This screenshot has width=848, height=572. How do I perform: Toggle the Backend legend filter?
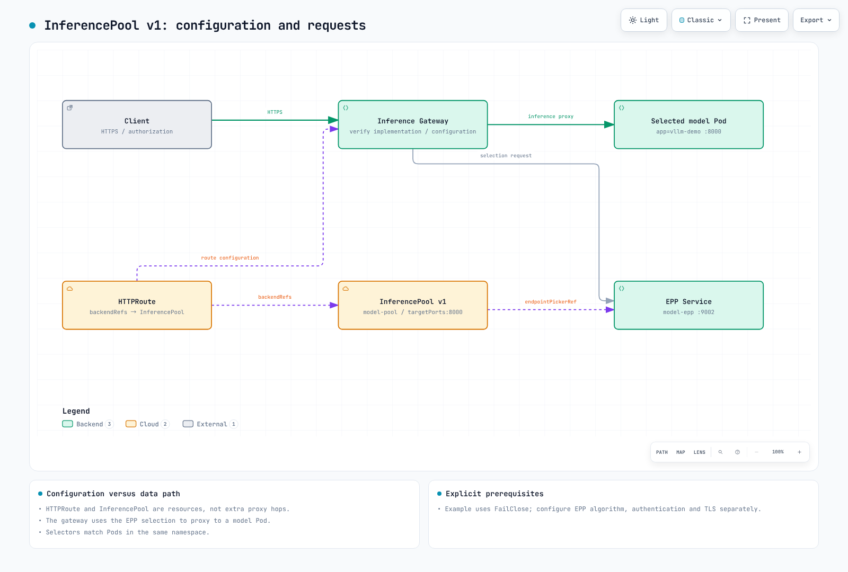[87, 424]
